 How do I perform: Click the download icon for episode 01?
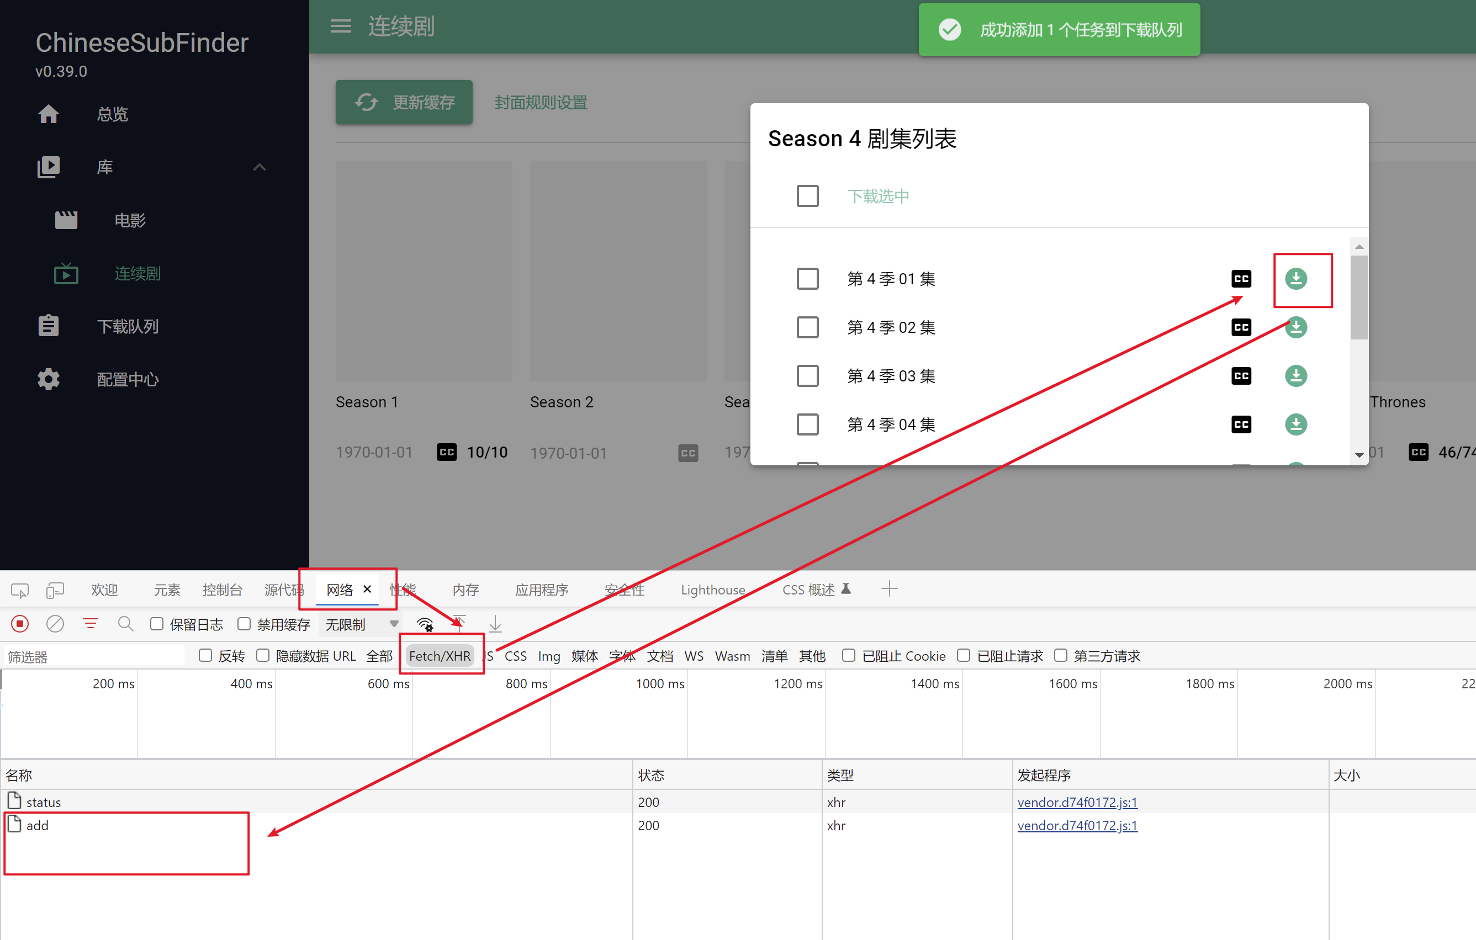coord(1295,279)
